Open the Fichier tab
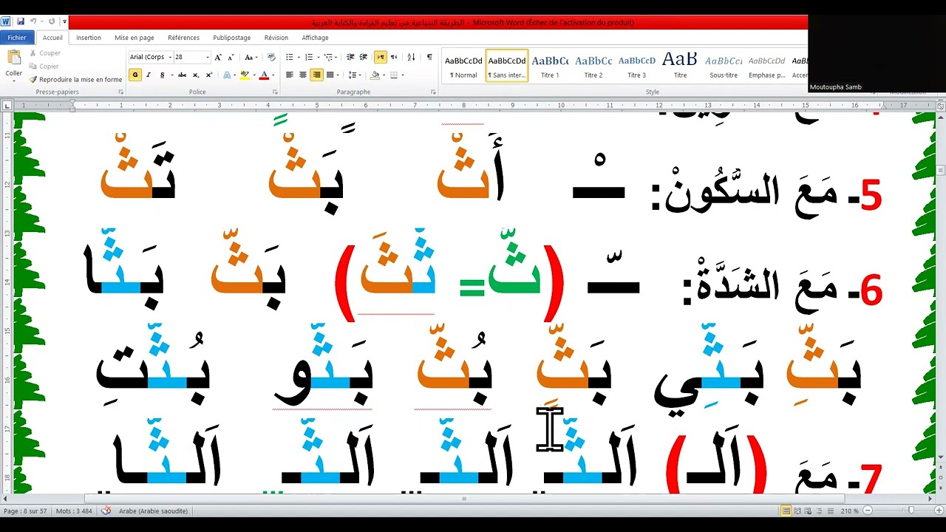 (x=16, y=38)
